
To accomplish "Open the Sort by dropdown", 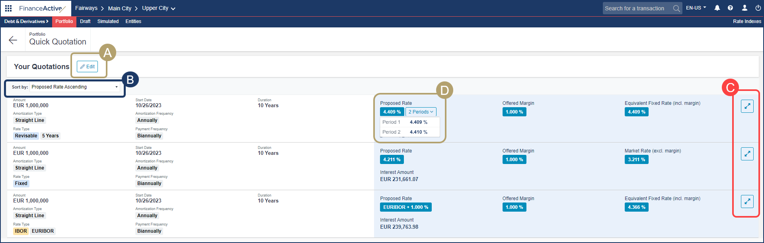I will 75,87.
